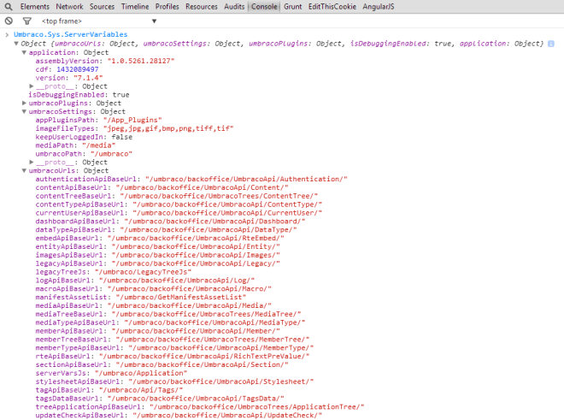The image size is (564, 420).
Task: Open the console filter funnel icon
Action: pos(27,21)
